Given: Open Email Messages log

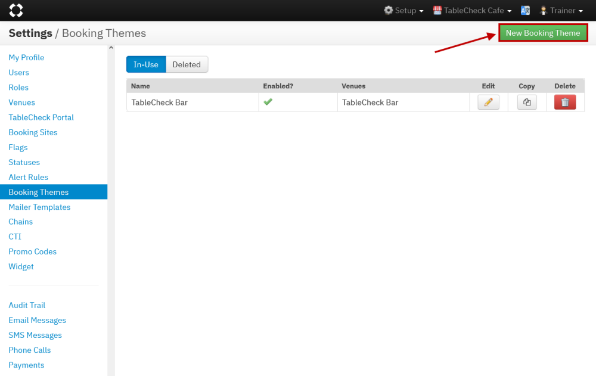Looking at the screenshot, I should click(x=37, y=320).
